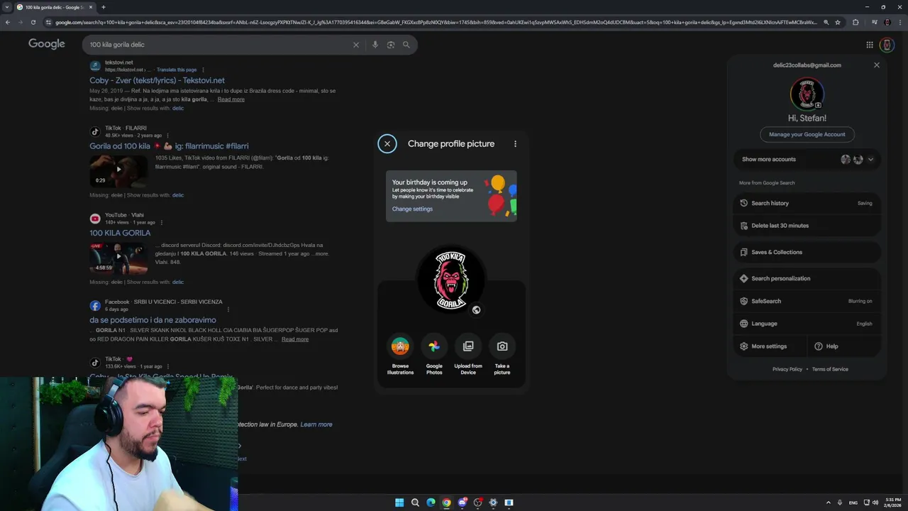
Task: Click account avatar camera badge
Action: point(818,105)
